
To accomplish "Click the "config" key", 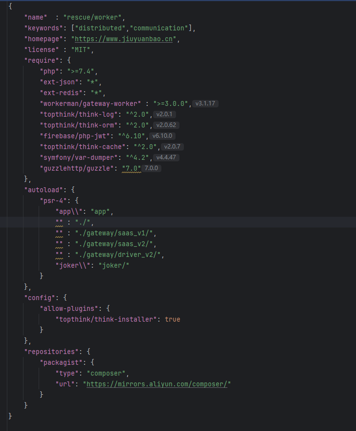I will click(40, 298).
